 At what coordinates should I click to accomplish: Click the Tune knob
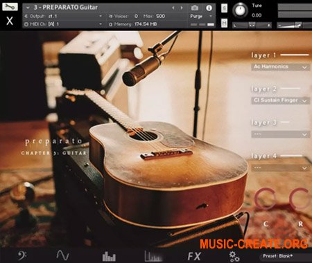coord(240,10)
